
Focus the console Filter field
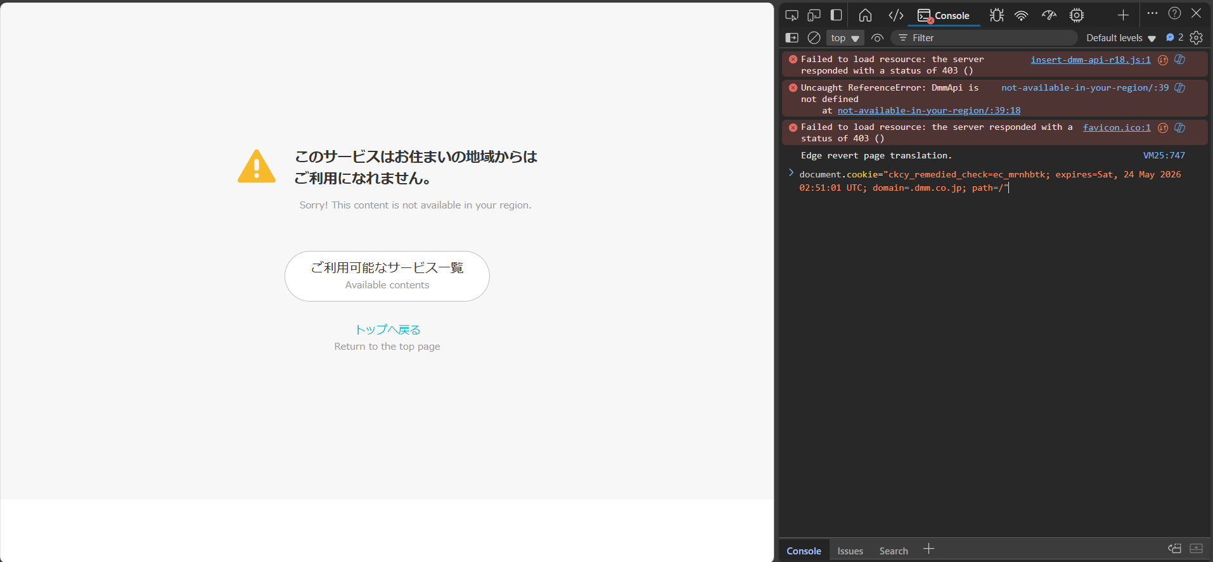click(984, 38)
